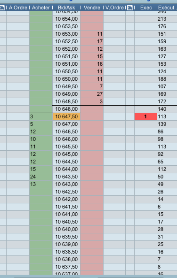Click sell quantity 11 at 10 650,50
Image resolution: width=177 pixels, height=278 pixels.
coord(92,71)
